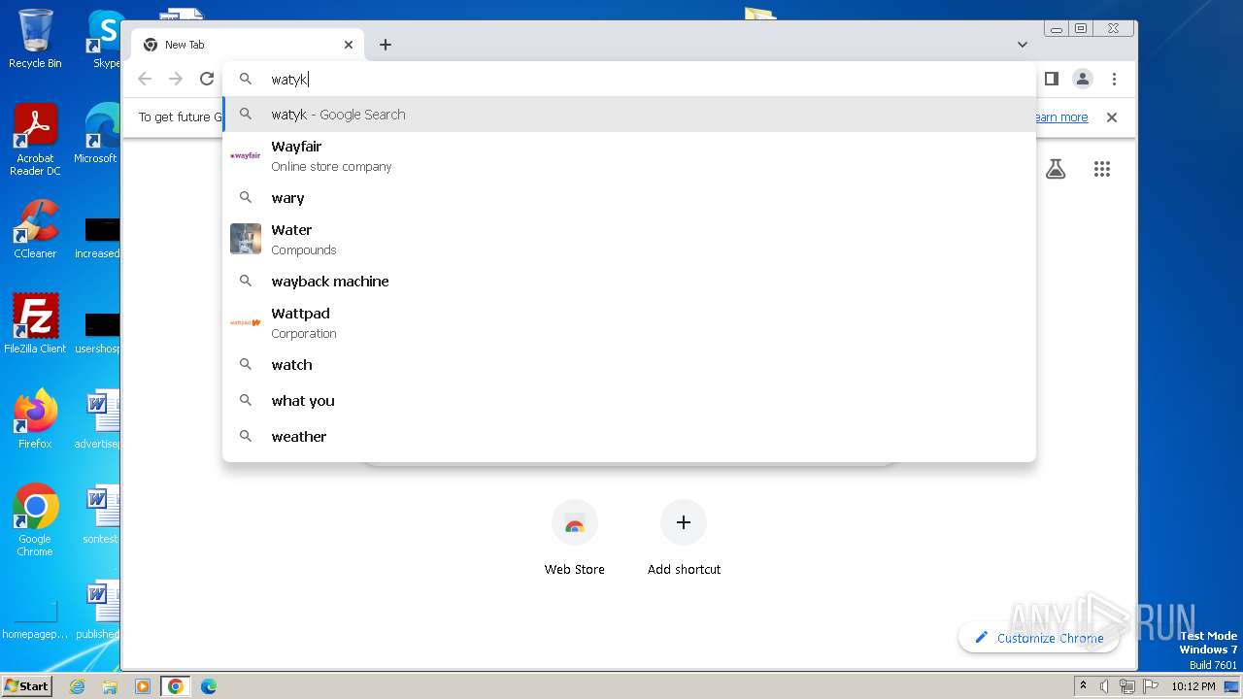Click the Customize Chrome button
Image resolution: width=1243 pixels, height=699 pixels.
point(1039,638)
